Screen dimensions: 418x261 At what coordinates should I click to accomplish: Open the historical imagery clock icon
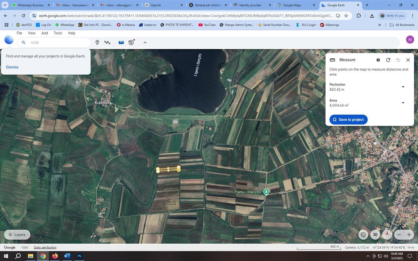pyautogui.click(x=131, y=42)
